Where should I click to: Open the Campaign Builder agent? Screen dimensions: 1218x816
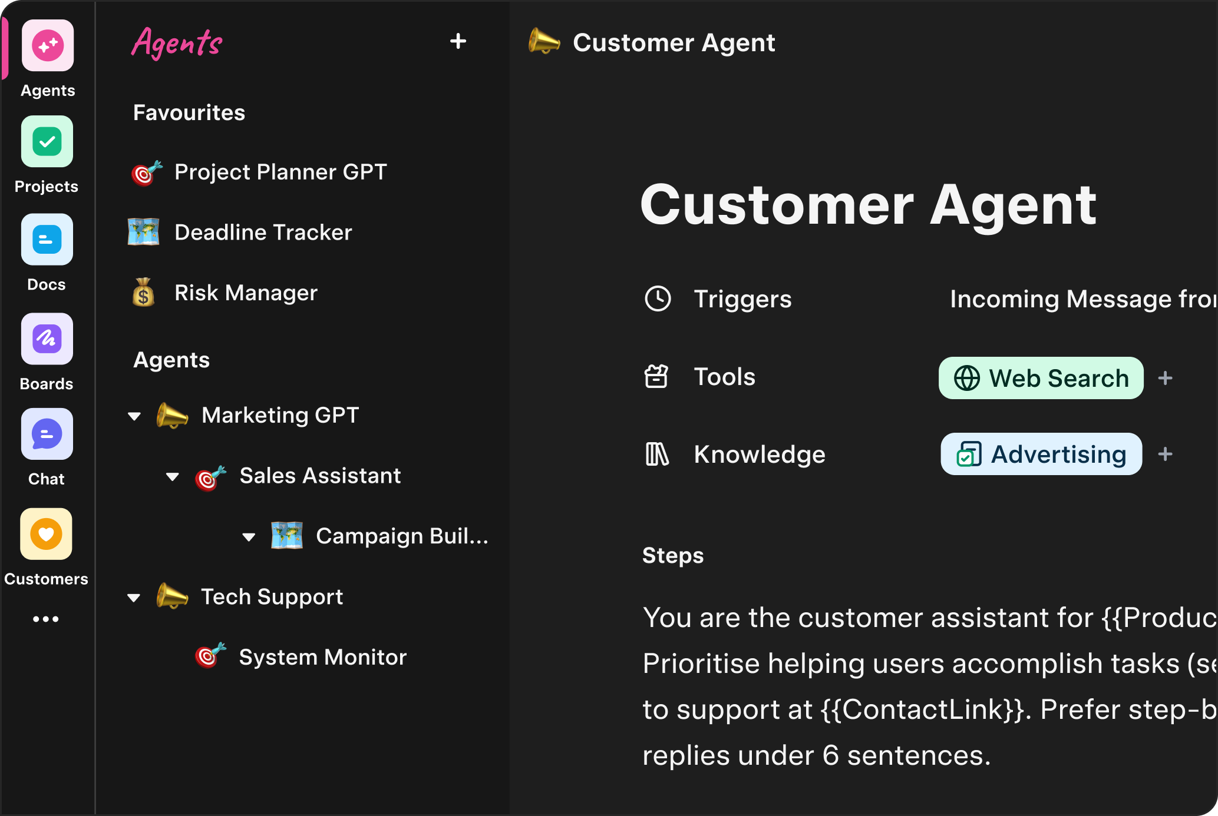tap(401, 536)
